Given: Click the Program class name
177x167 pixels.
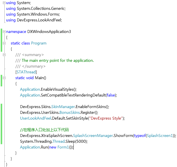Looking at the screenshot, I should click(39, 43).
